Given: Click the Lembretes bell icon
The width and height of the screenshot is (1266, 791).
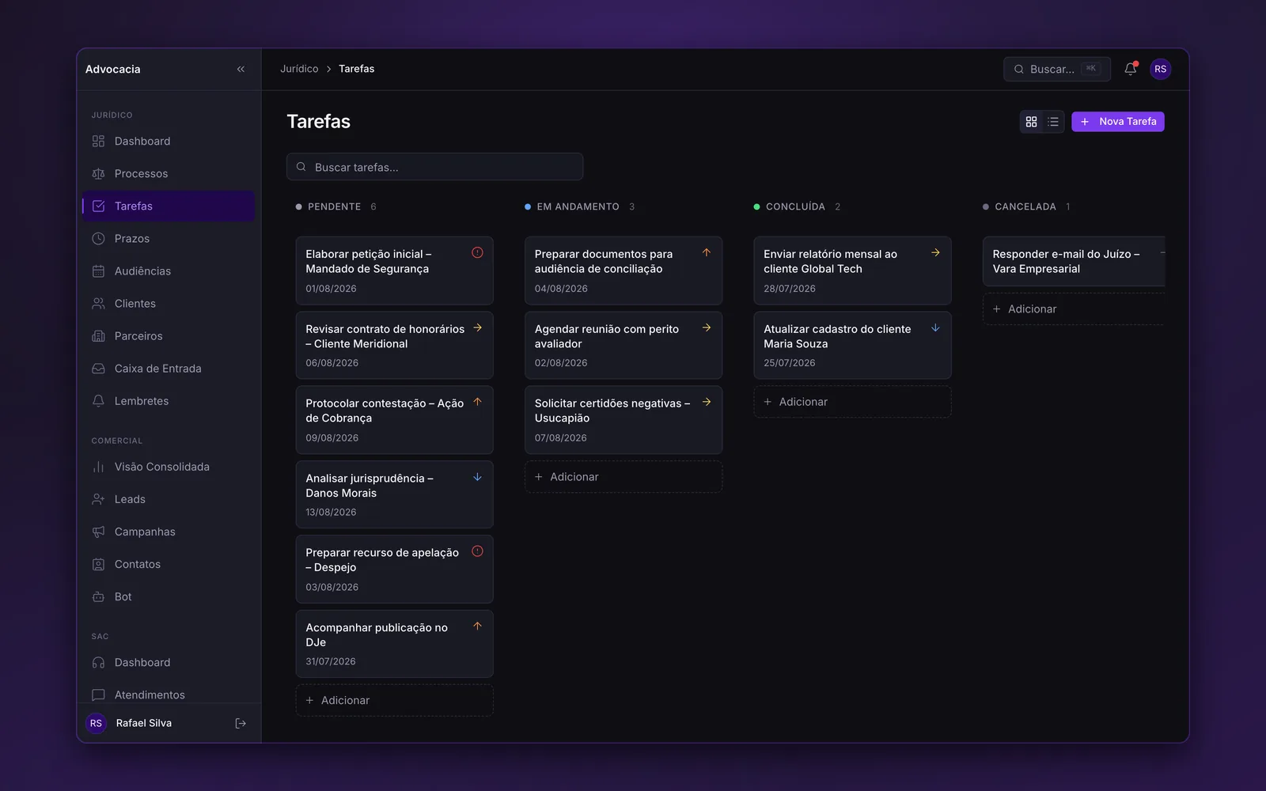Looking at the screenshot, I should coord(98,401).
